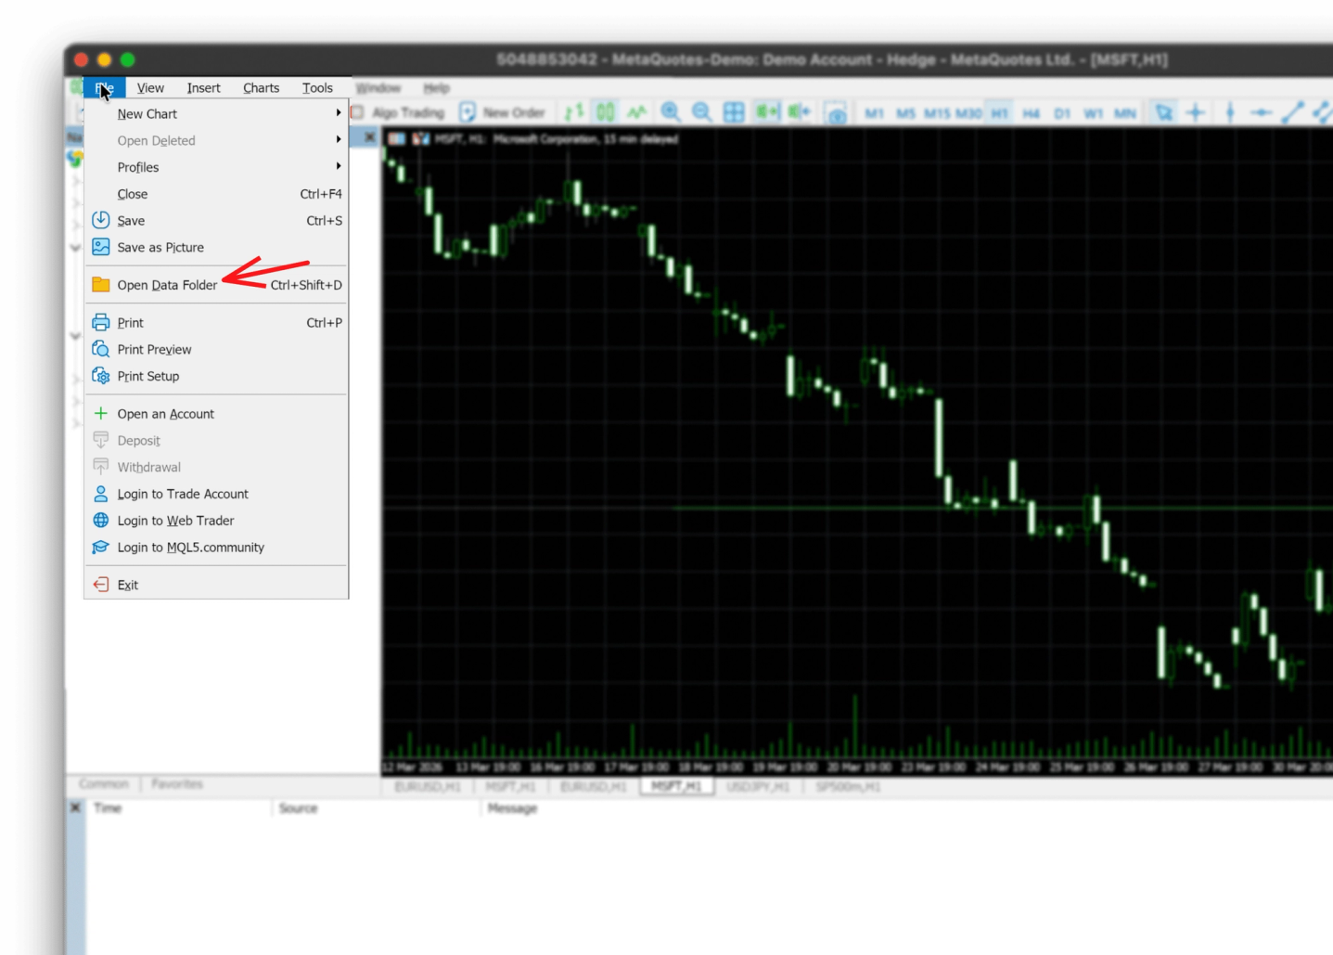Toggle chart auto scroll icon
This screenshot has height=955, width=1333.
pyautogui.click(x=766, y=112)
